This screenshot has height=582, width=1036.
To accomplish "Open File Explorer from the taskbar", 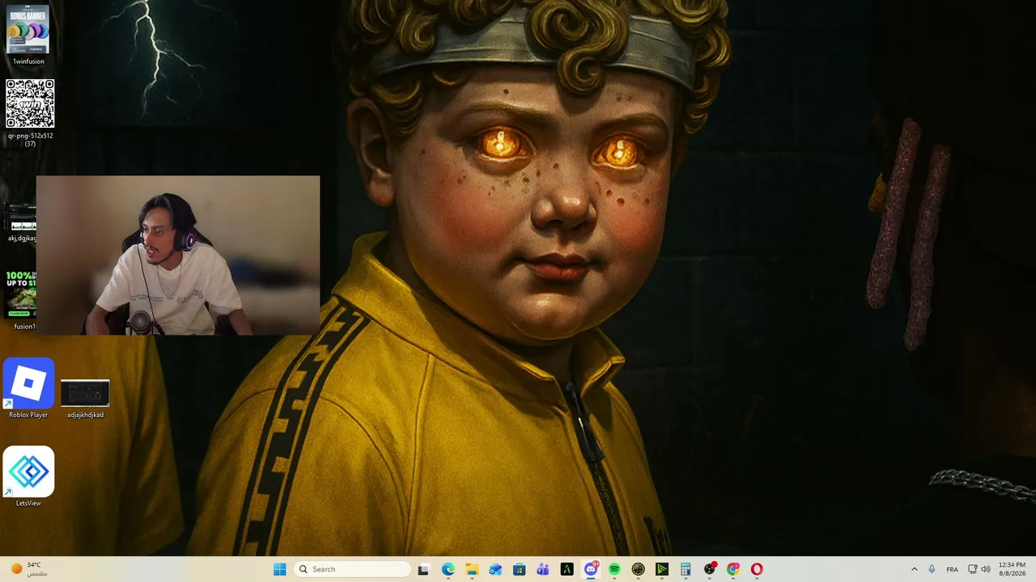I will (471, 569).
